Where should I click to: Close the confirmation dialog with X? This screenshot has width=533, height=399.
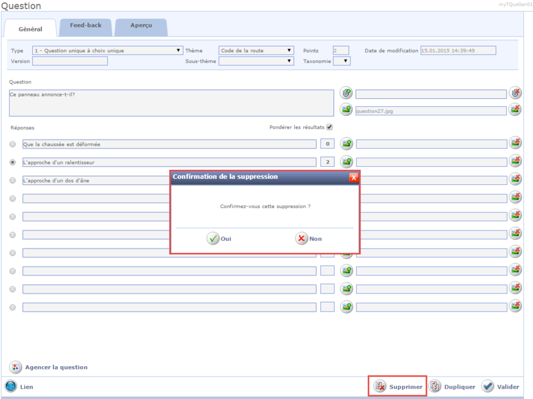pyautogui.click(x=354, y=177)
